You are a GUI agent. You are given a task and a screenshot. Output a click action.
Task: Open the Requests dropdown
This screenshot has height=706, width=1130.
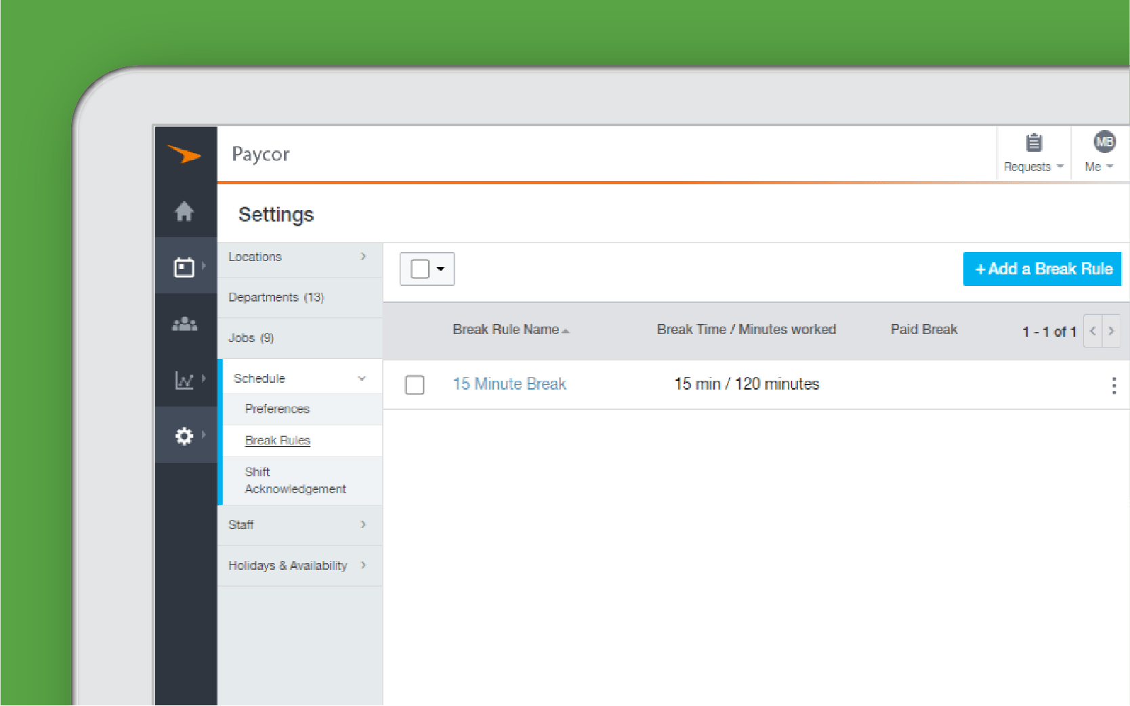(x=1034, y=167)
